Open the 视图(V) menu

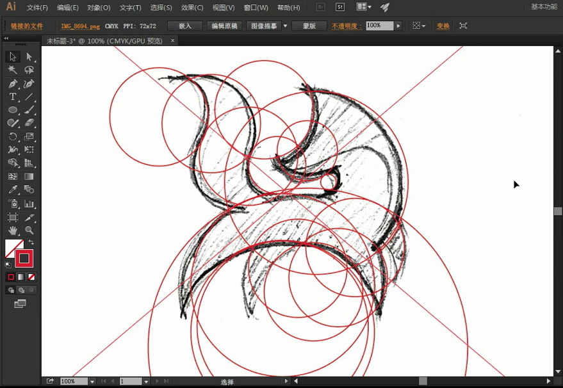click(223, 8)
